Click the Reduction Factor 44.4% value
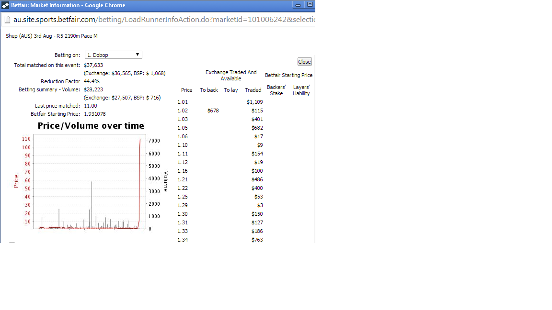The image size is (552, 310). coord(92,81)
